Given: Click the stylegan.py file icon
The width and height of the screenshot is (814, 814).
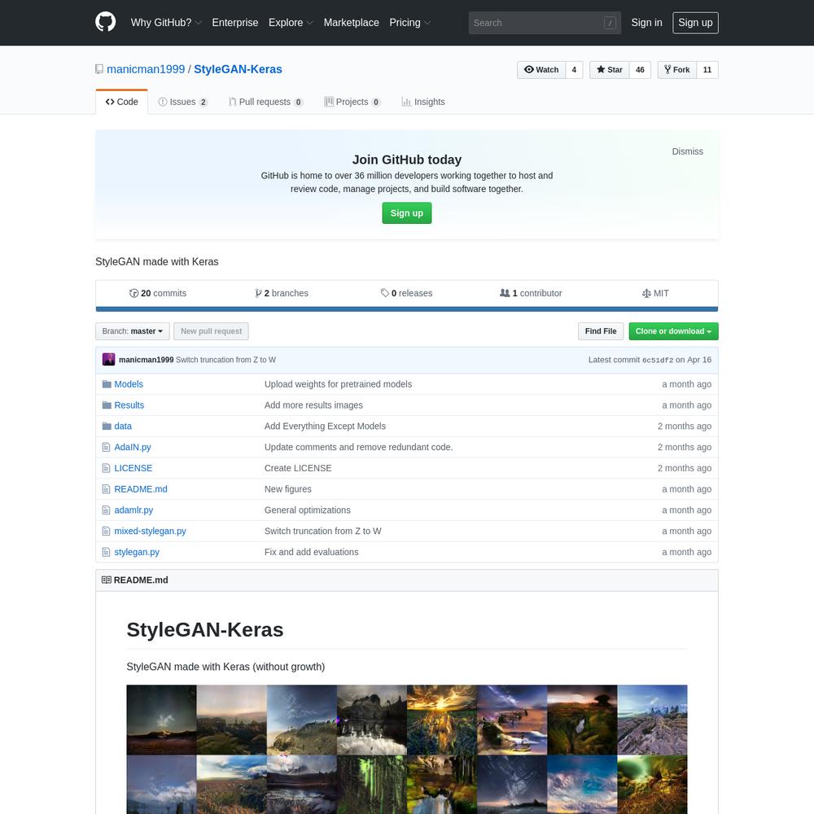Looking at the screenshot, I should pyautogui.click(x=106, y=552).
